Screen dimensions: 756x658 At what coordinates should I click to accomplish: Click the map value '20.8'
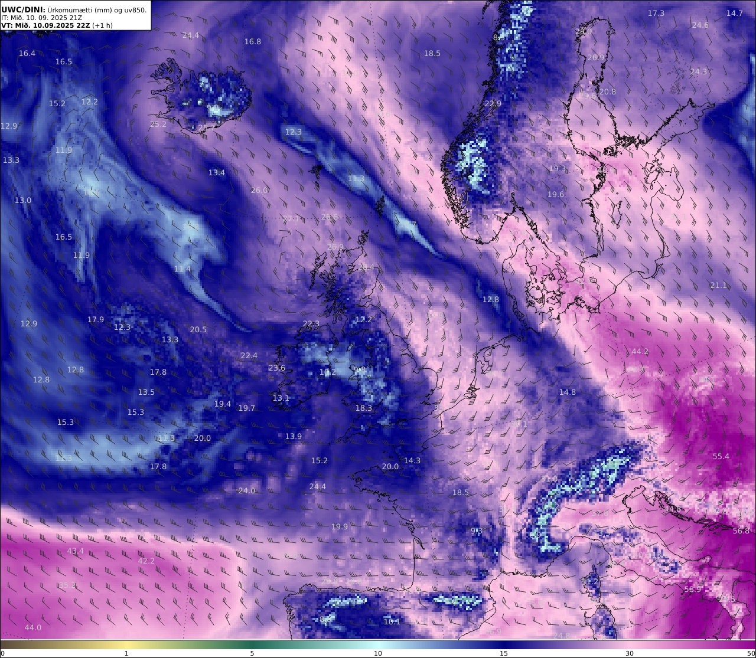608,92
